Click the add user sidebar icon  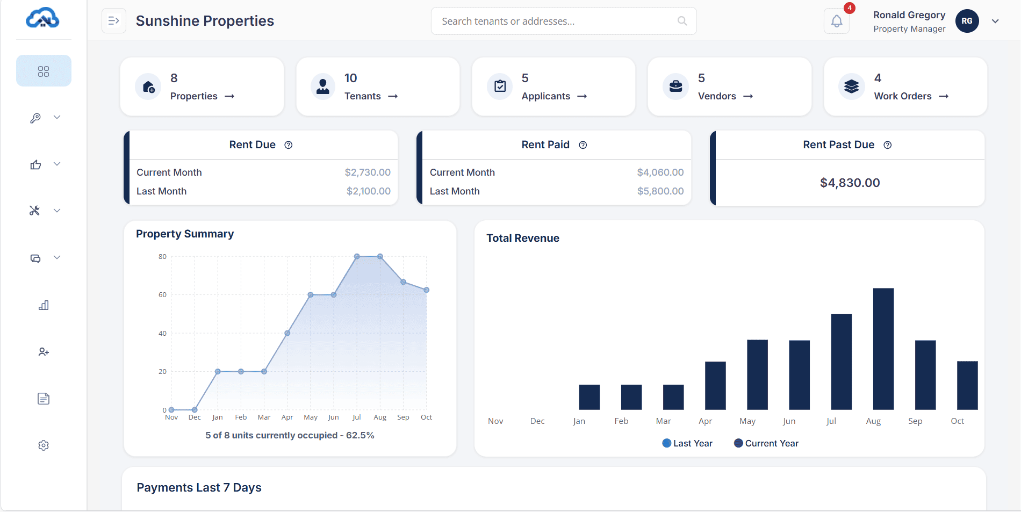(x=44, y=352)
